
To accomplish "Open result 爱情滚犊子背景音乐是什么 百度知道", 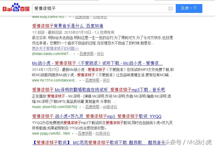I will (68, 26).
